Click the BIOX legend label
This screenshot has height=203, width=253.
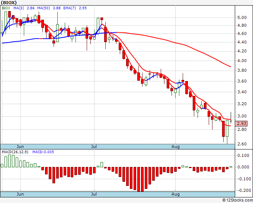pyautogui.click(x=6, y=8)
